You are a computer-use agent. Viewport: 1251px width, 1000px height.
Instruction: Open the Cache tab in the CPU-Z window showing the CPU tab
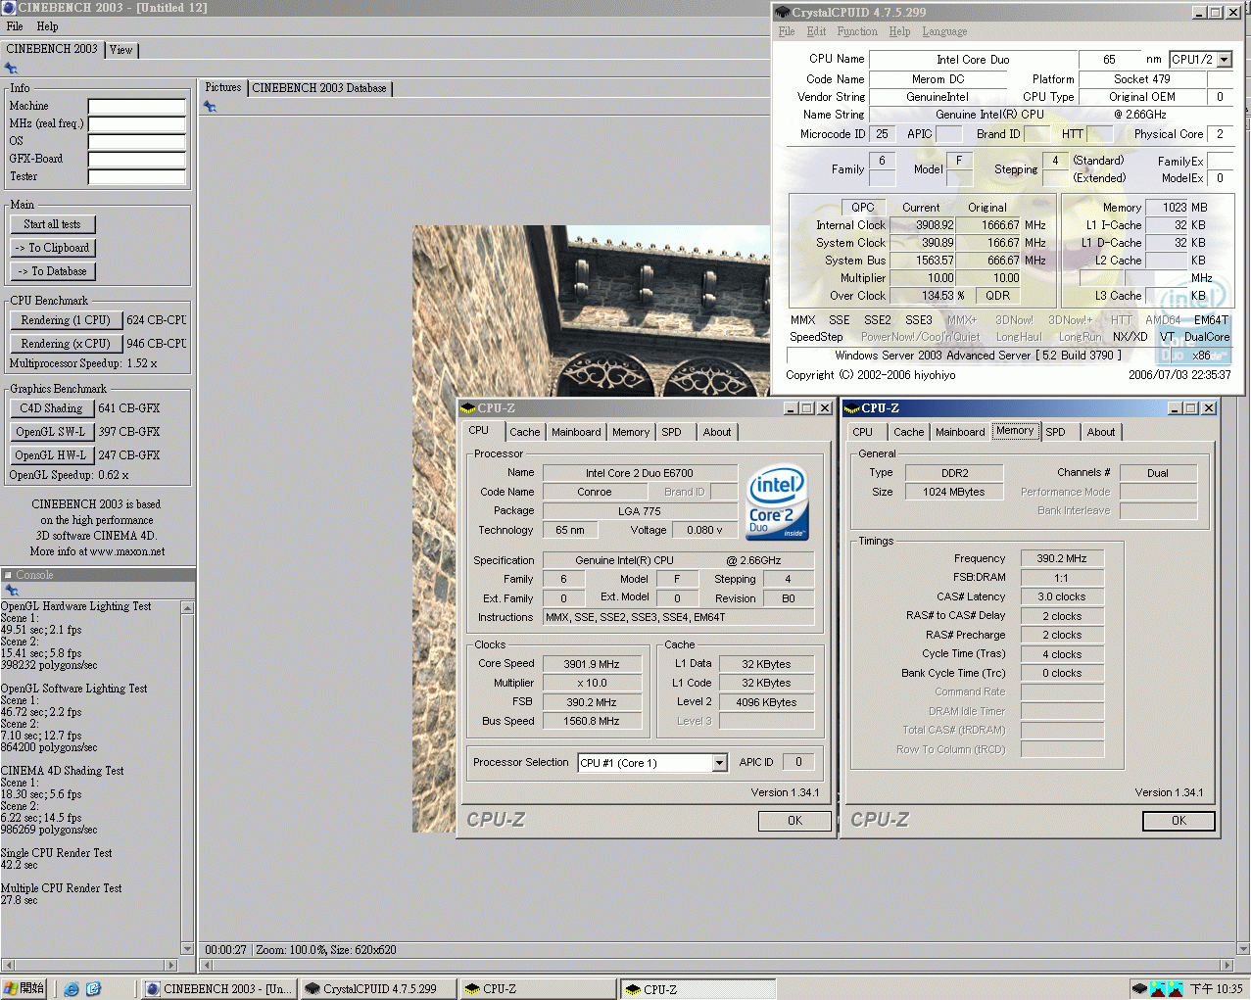tap(524, 432)
